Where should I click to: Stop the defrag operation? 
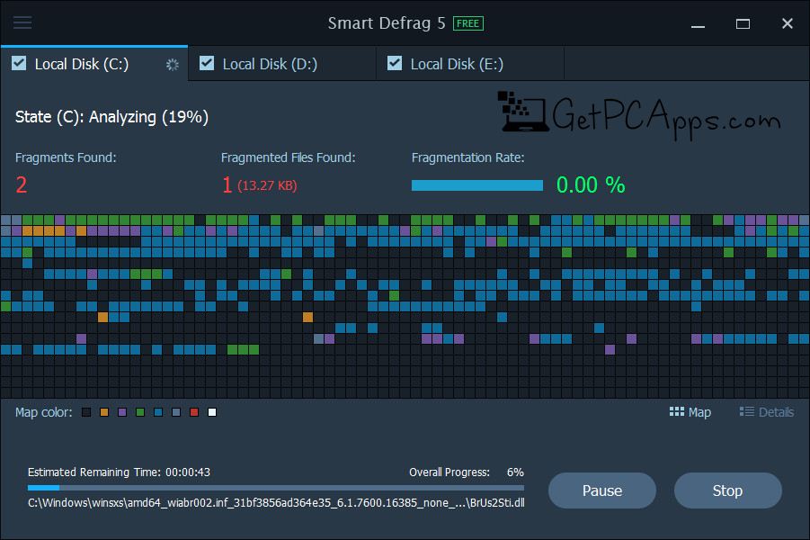tap(727, 490)
